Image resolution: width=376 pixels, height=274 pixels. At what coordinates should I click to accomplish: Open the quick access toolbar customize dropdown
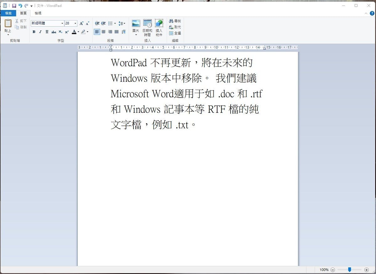pos(31,6)
